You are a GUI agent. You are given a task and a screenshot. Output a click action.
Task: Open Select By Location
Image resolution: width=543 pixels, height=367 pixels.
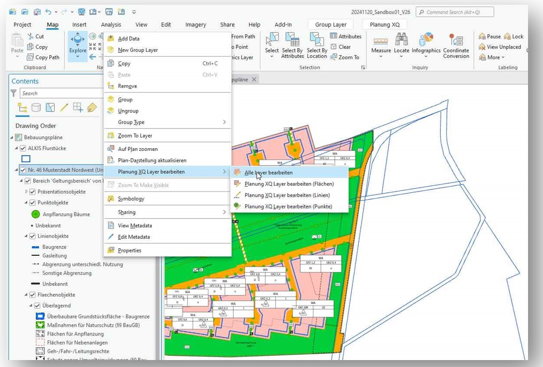click(x=317, y=45)
